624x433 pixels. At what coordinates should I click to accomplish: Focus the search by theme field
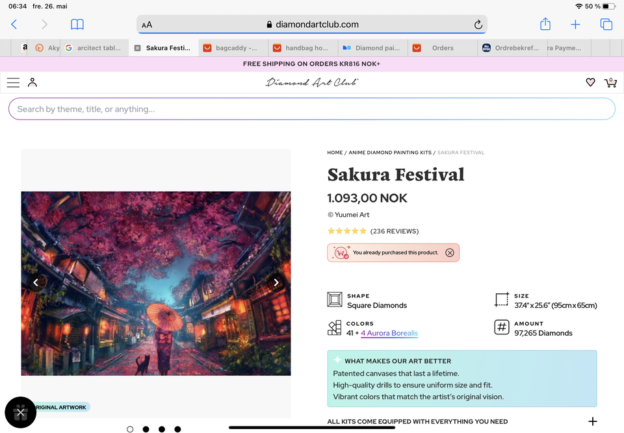[x=312, y=109]
